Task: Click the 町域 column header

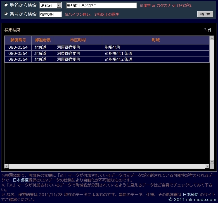Action: pyautogui.click(x=156, y=40)
